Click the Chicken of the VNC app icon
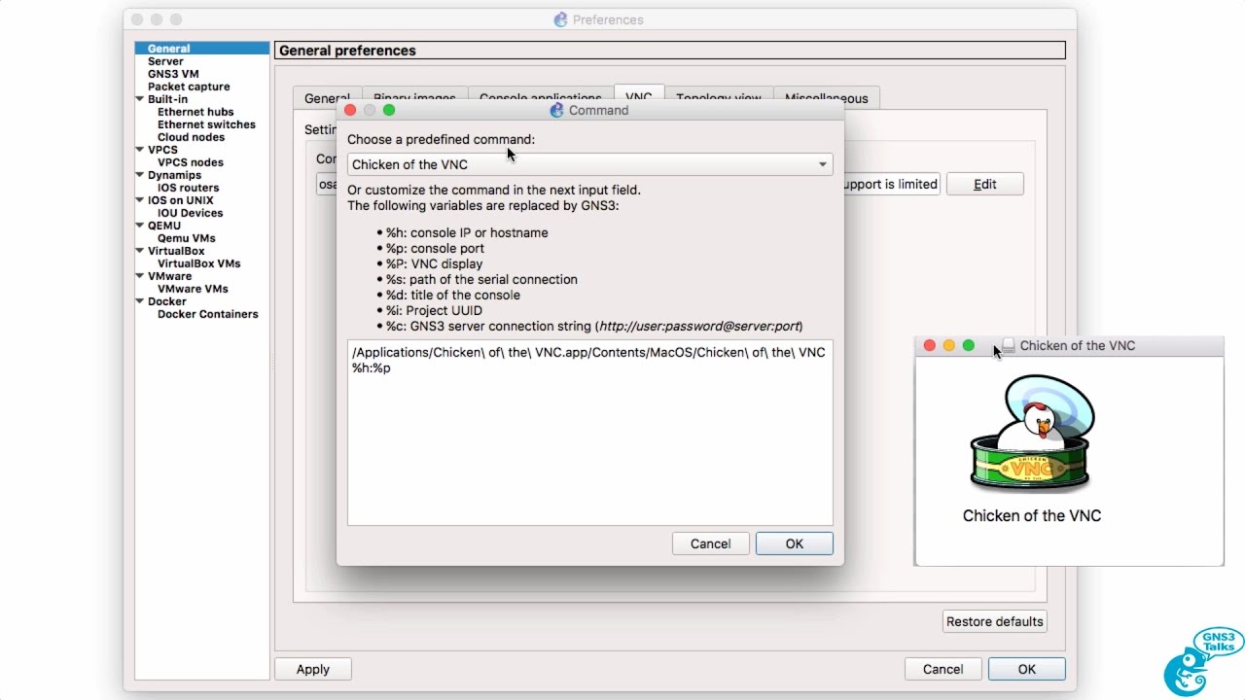 tap(1032, 435)
